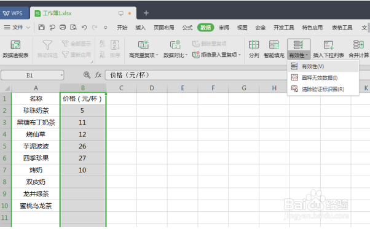The width and height of the screenshot is (370, 229).
Task: Click the Save icon in quick toolbar
Action: pyautogui.click(x=42, y=28)
